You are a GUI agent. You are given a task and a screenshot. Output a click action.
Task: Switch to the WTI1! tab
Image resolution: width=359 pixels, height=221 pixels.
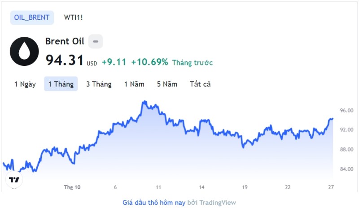pyautogui.click(x=74, y=17)
